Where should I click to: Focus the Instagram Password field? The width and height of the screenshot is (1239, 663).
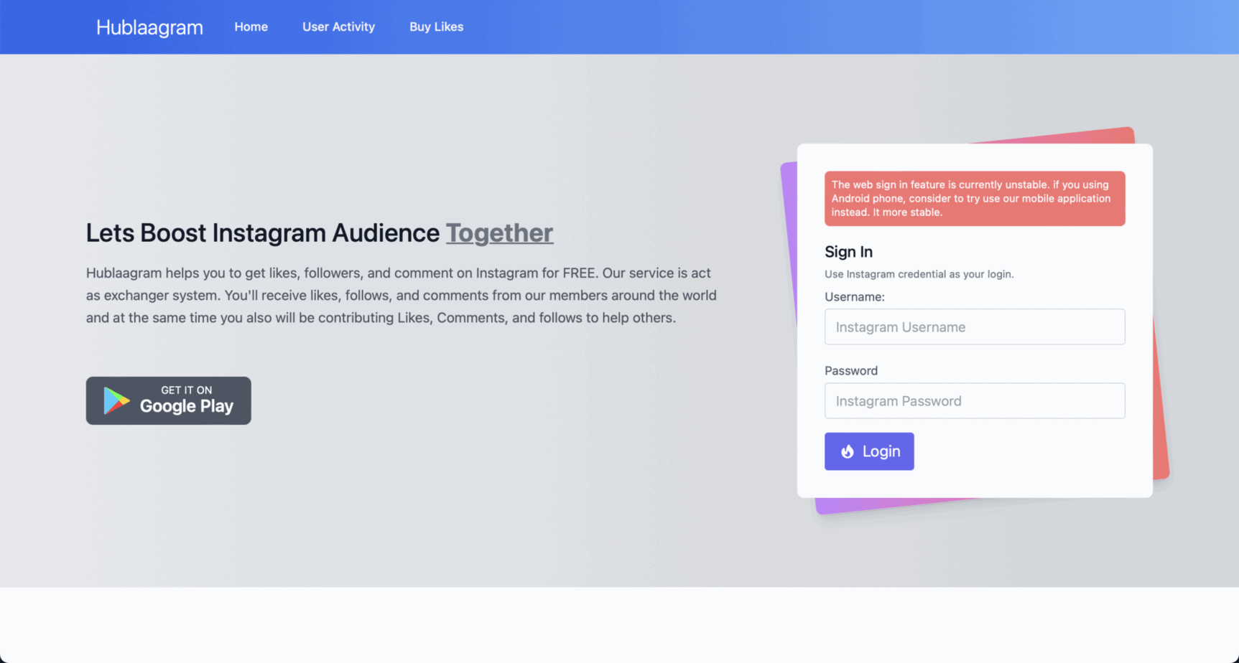(x=974, y=401)
